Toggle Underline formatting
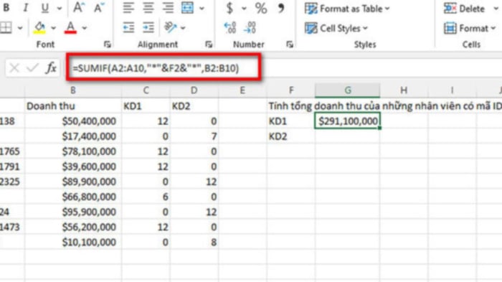The height and width of the screenshot is (282, 502). pos(45,8)
